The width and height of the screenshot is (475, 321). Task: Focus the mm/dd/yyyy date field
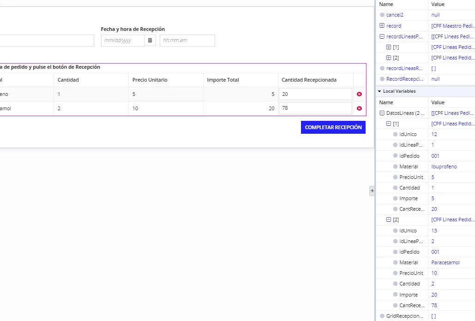123,40
